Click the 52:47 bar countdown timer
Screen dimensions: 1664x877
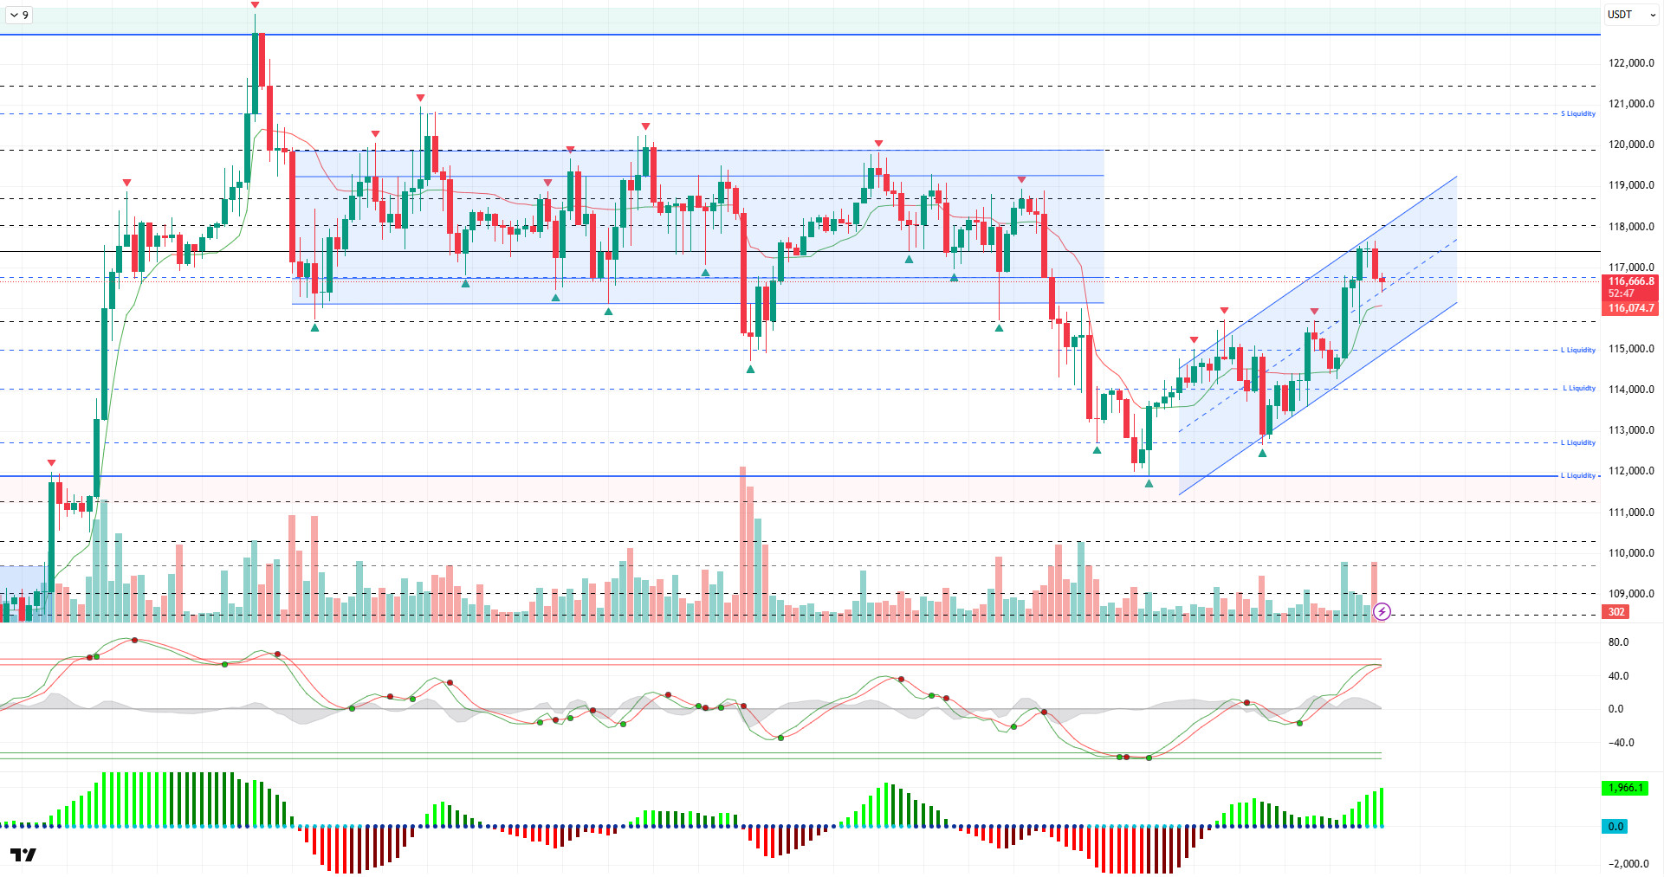pyautogui.click(x=1622, y=293)
